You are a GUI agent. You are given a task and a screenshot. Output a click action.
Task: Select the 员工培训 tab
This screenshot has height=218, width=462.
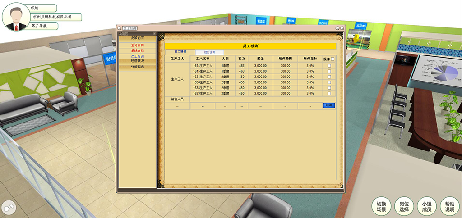(180, 52)
